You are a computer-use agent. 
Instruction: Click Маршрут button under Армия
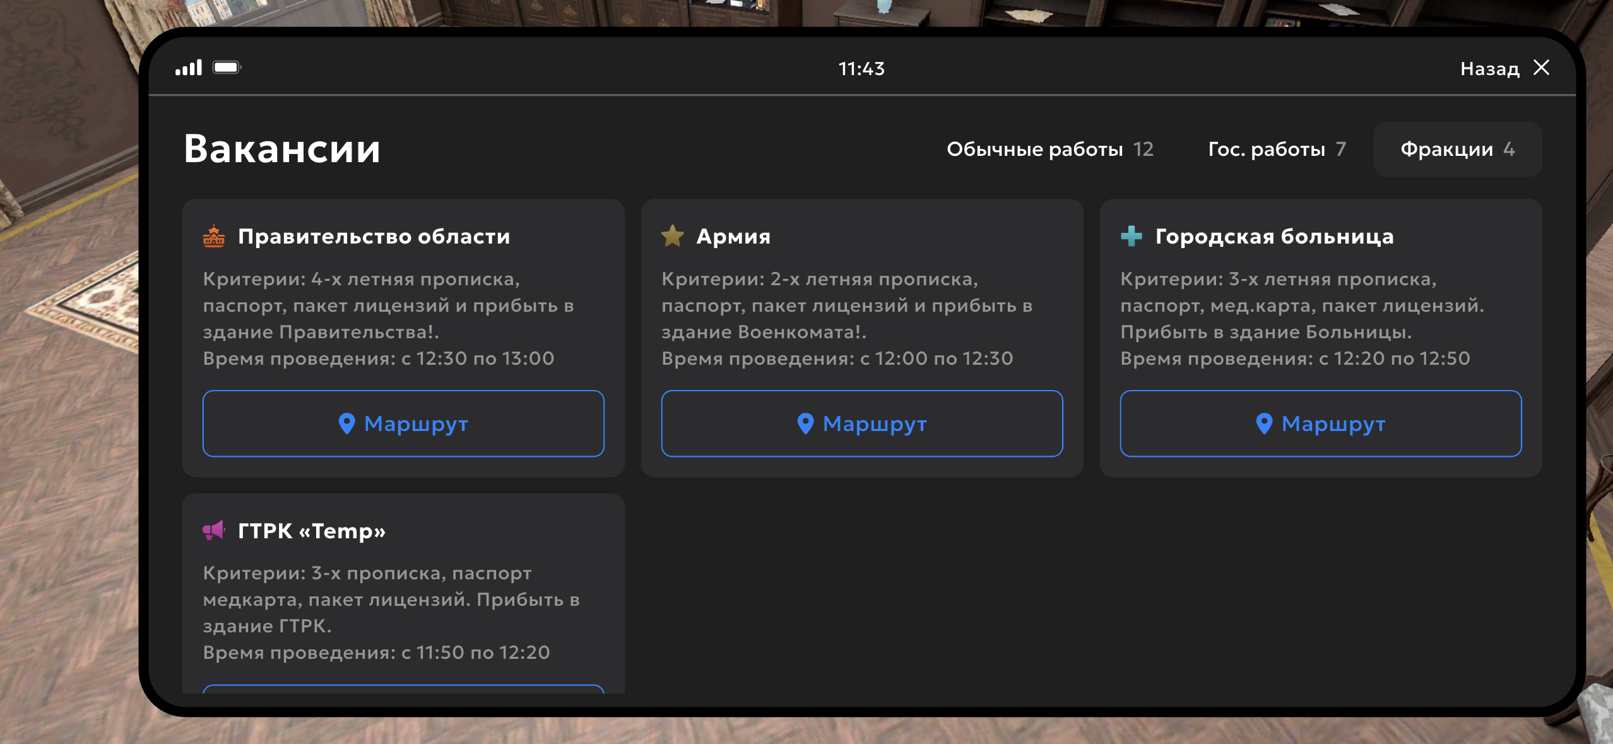tap(861, 423)
